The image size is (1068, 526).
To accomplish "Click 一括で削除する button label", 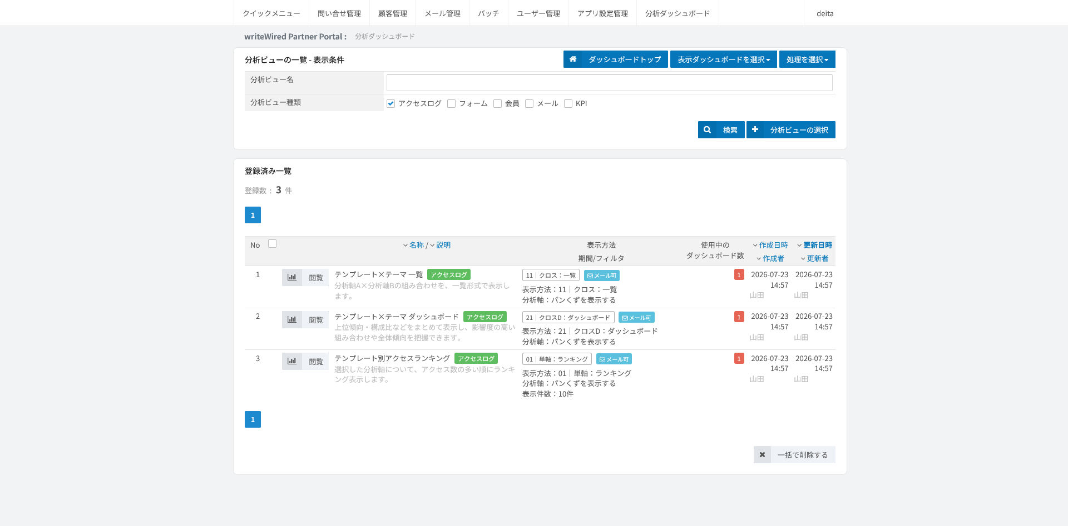I will tap(803, 455).
